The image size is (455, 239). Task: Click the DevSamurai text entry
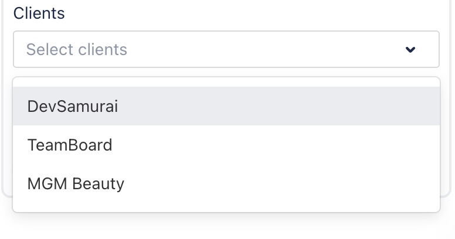73,107
